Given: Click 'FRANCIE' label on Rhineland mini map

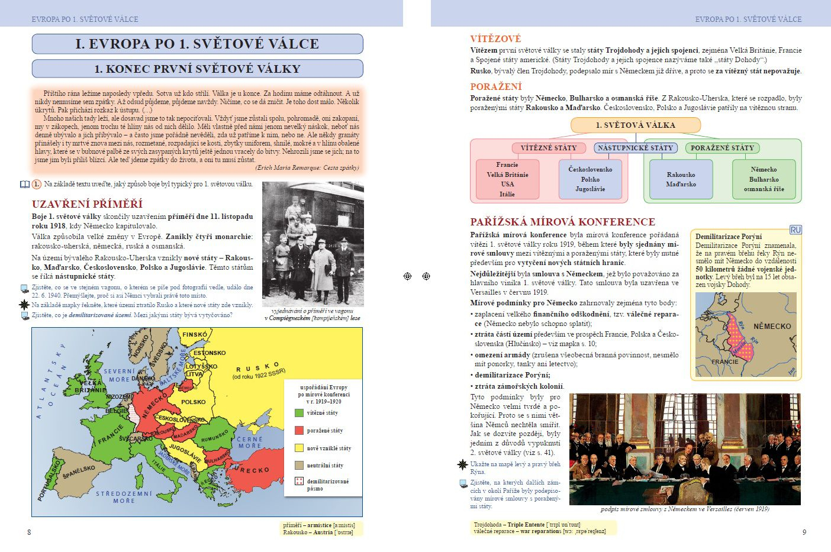Looking at the screenshot, I should click(725, 361).
